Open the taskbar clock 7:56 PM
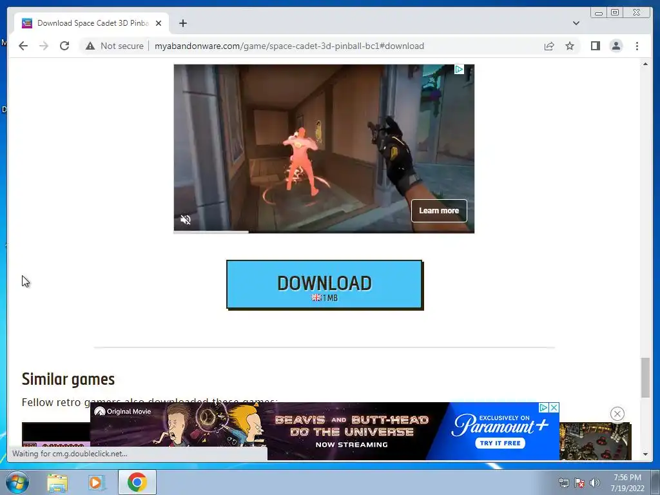 click(627, 483)
